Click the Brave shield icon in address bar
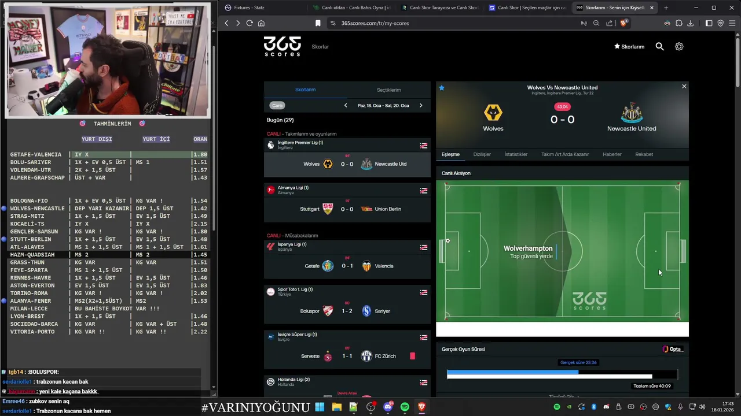The image size is (741, 416). pos(623,23)
